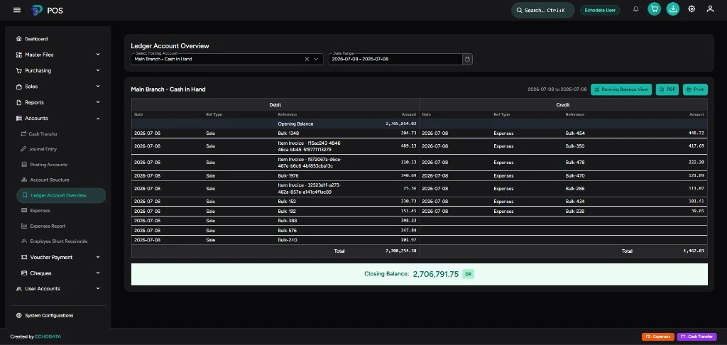Click the Bulk-1976 debit reference
The width and height of the screenshot is (727, 345).
(x=288, y=176)
